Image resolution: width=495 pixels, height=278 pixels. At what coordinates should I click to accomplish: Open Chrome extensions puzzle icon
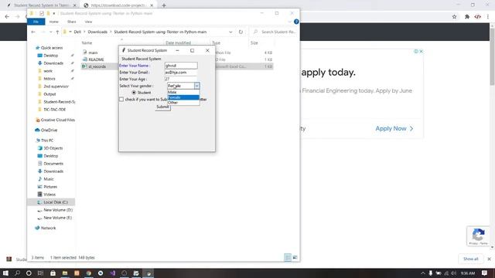pos(467,17)
